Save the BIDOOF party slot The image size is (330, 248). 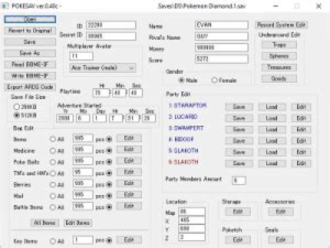tap(239, 141)
